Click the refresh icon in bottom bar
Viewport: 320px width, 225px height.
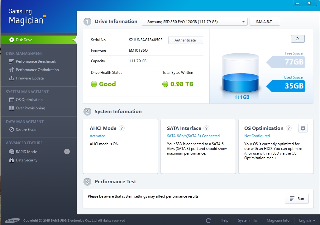point(208,220)
